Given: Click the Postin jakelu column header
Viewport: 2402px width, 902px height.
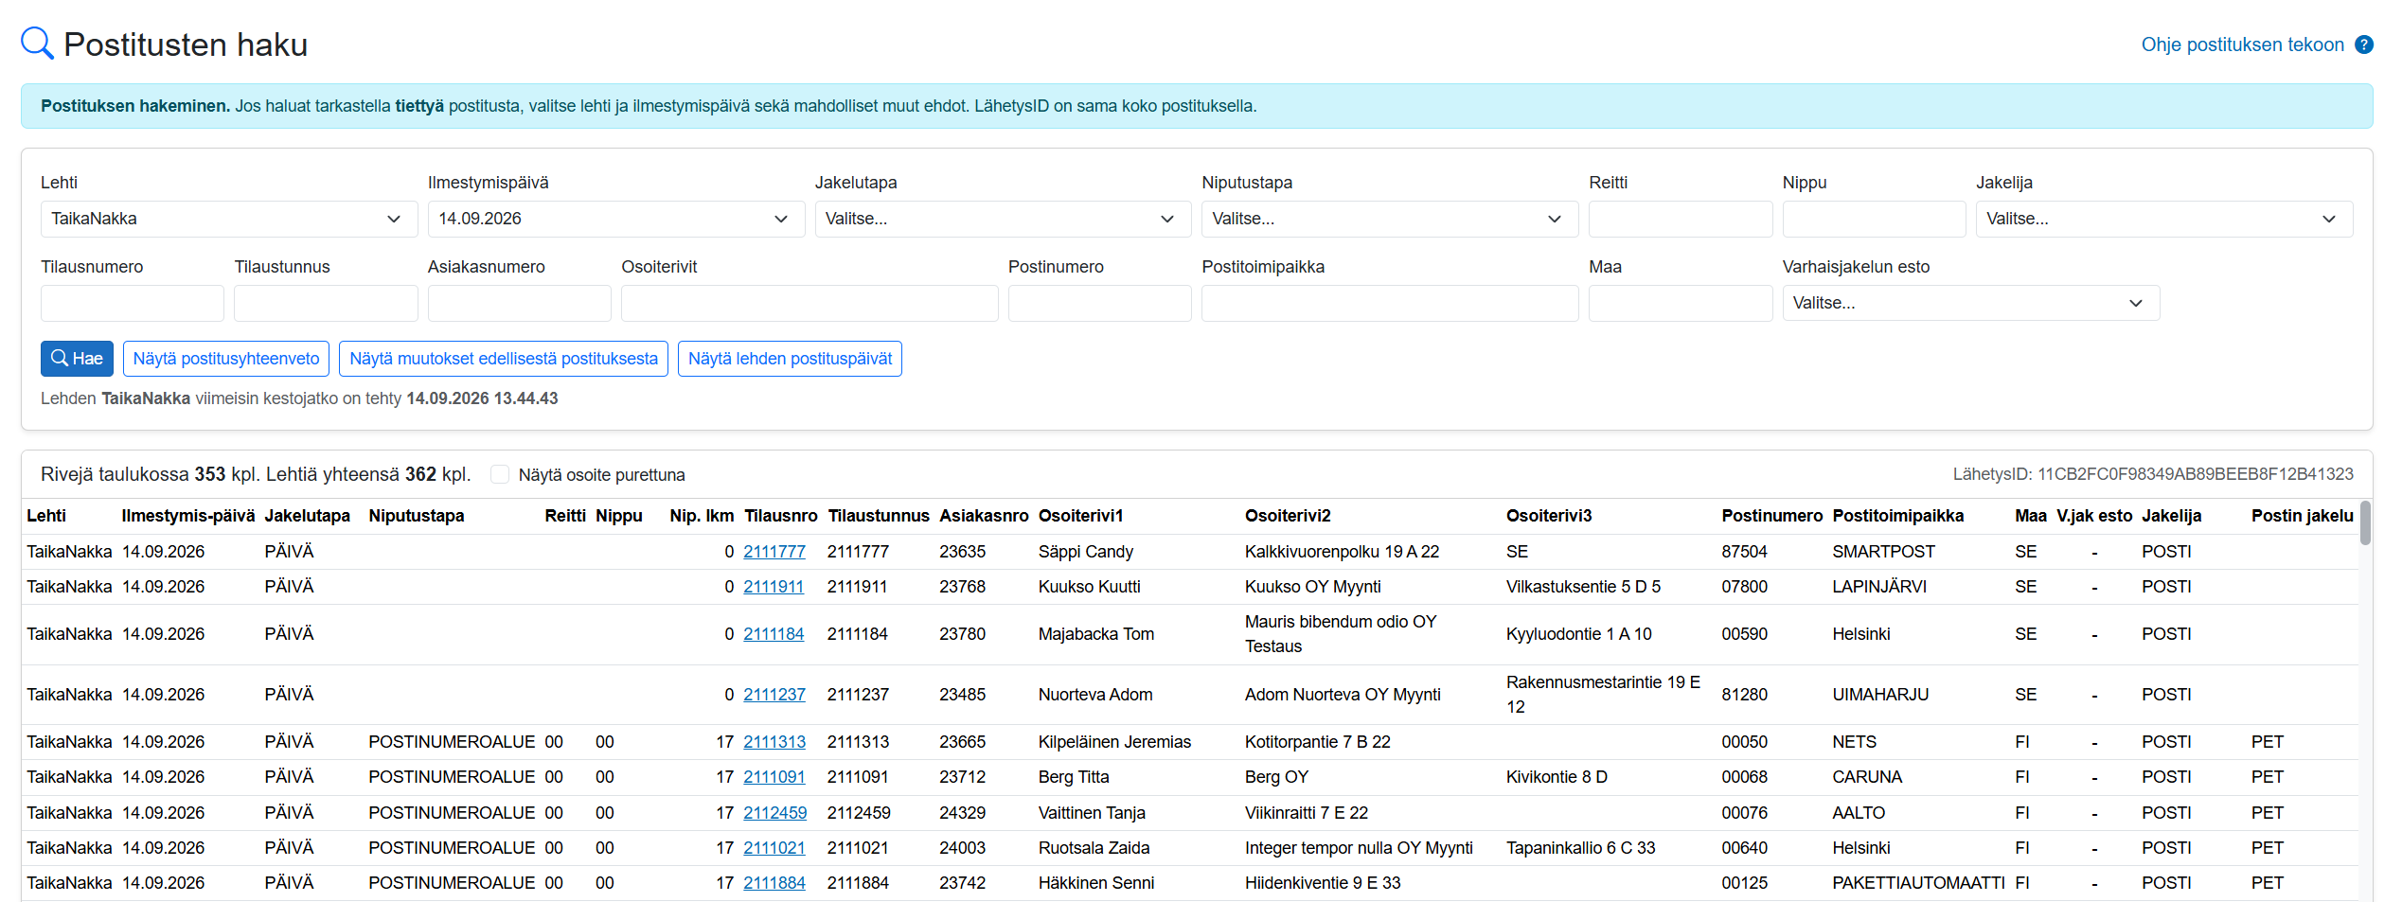Looking at the screenshot, I should [2302, 516].
